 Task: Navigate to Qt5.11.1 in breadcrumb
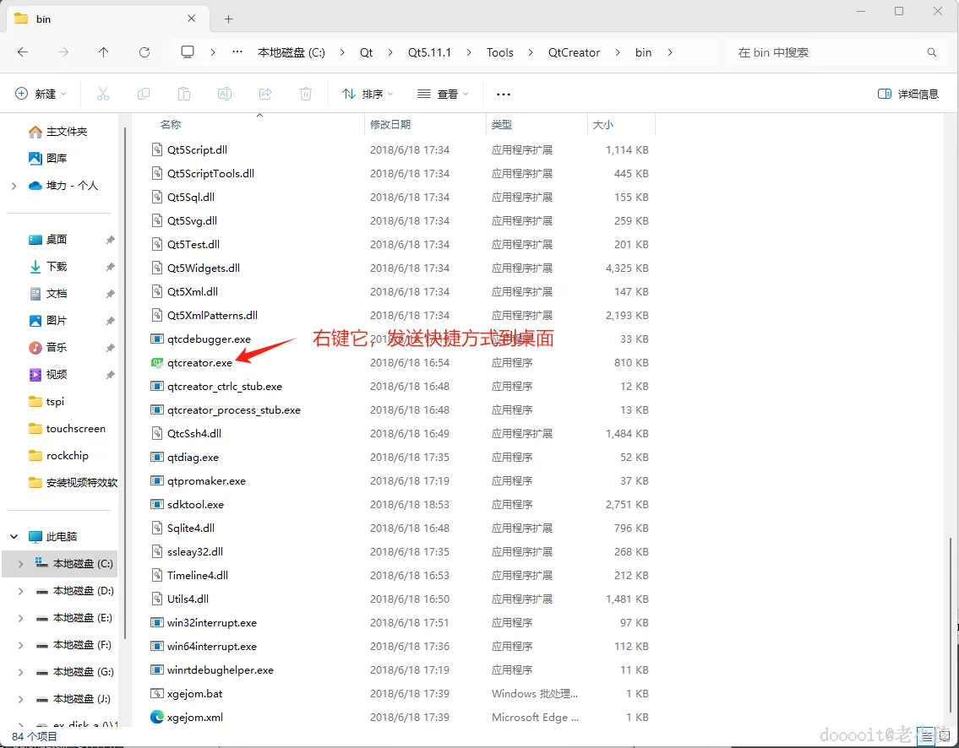[x=429, y=52]
